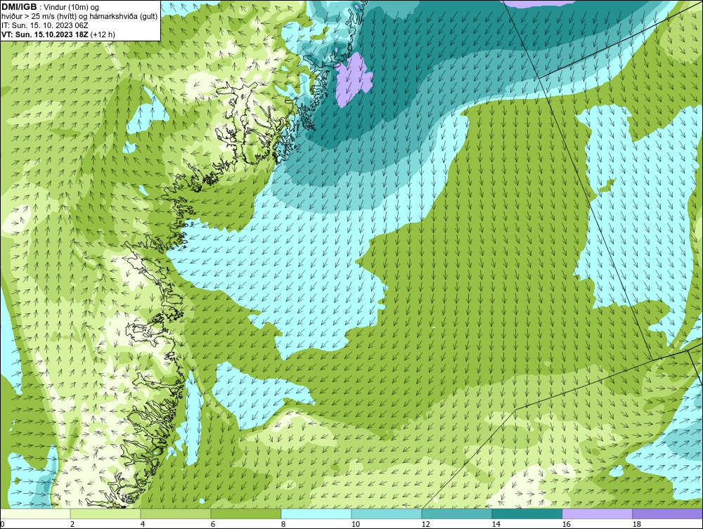The height and width of the screenshot is (529, 703).
Task: Click the scale label '12'
Action: coord(426,524)
